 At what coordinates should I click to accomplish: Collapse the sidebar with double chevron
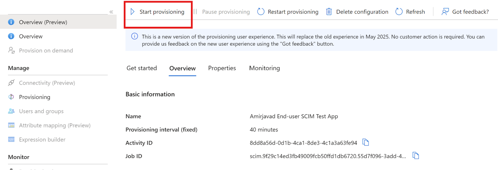pos(111,12)
